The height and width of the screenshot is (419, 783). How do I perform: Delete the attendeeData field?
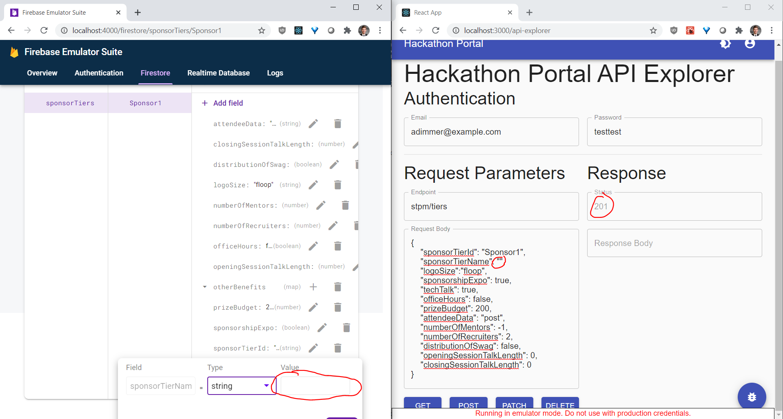click(x=338, y=124)
